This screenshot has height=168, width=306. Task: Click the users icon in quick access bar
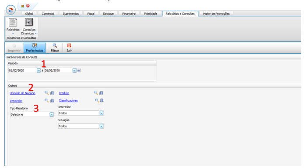22,6
